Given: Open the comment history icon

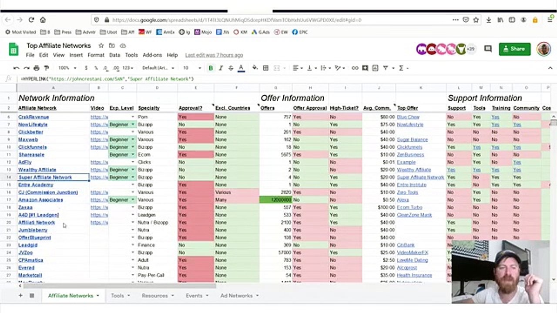Looking at the screenshot, I should (488, 49).
